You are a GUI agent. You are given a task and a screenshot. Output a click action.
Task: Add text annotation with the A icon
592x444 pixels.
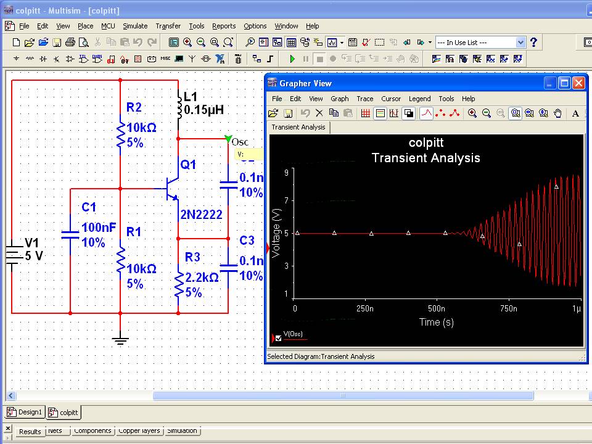coord(576,113)
